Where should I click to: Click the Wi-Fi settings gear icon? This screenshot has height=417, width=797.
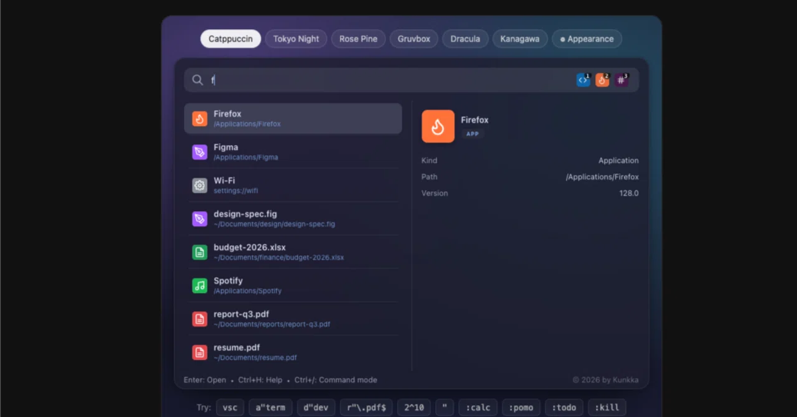199,185
